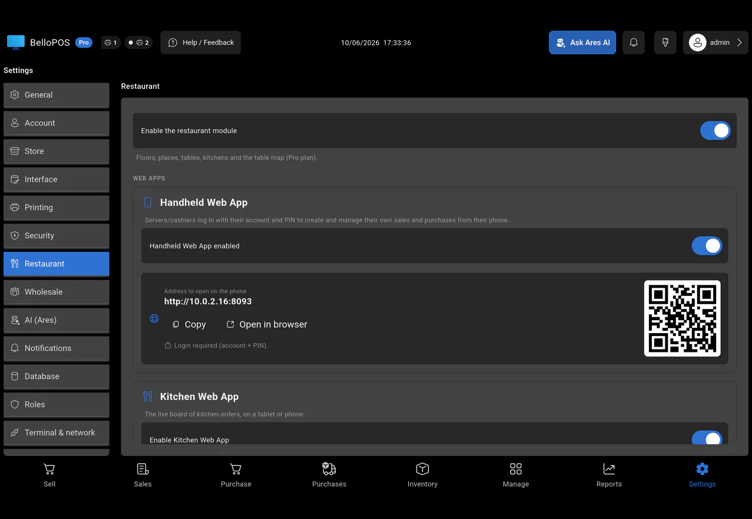752x519 pixels.
Task: Open handheld address in browser
Action: [267, 324]
